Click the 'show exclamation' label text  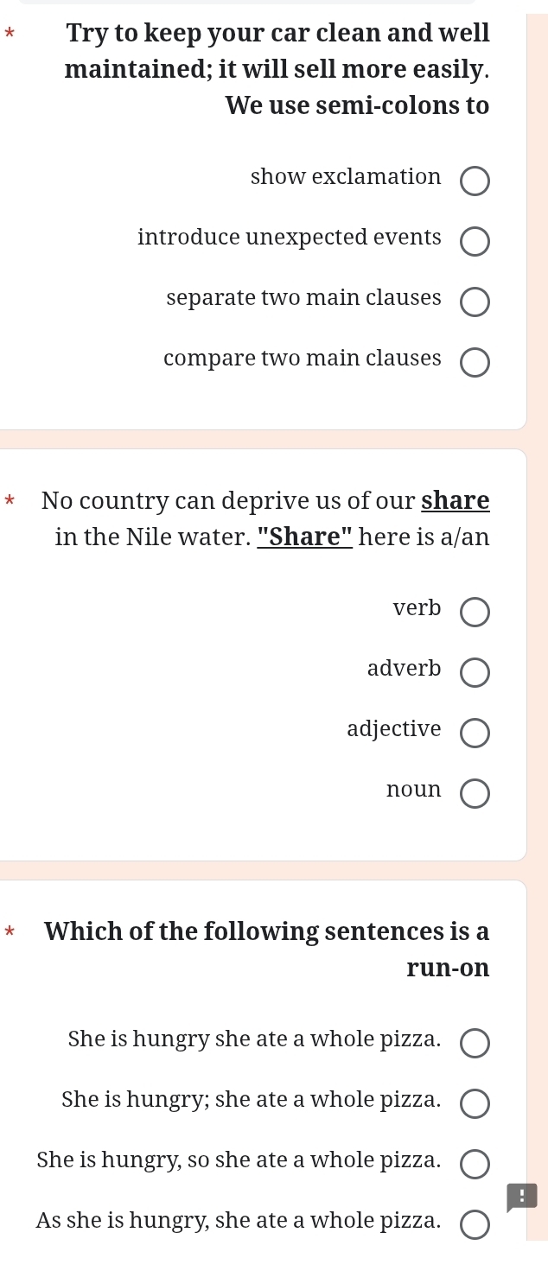[x=346, y=177]
